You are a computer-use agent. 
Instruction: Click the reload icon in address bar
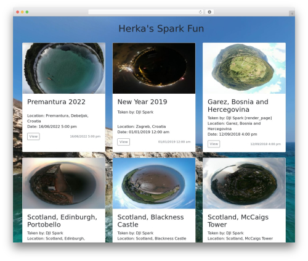(200, 12)
